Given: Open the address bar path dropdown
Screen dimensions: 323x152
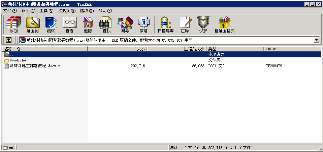Looking at the screenshot, I should pos(317,40).
